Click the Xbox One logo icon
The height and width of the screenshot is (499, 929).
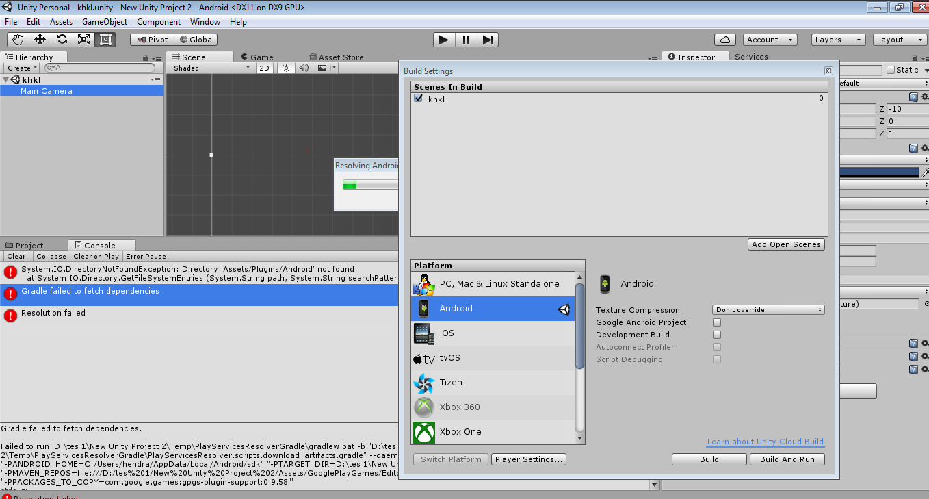pos(424,432)
